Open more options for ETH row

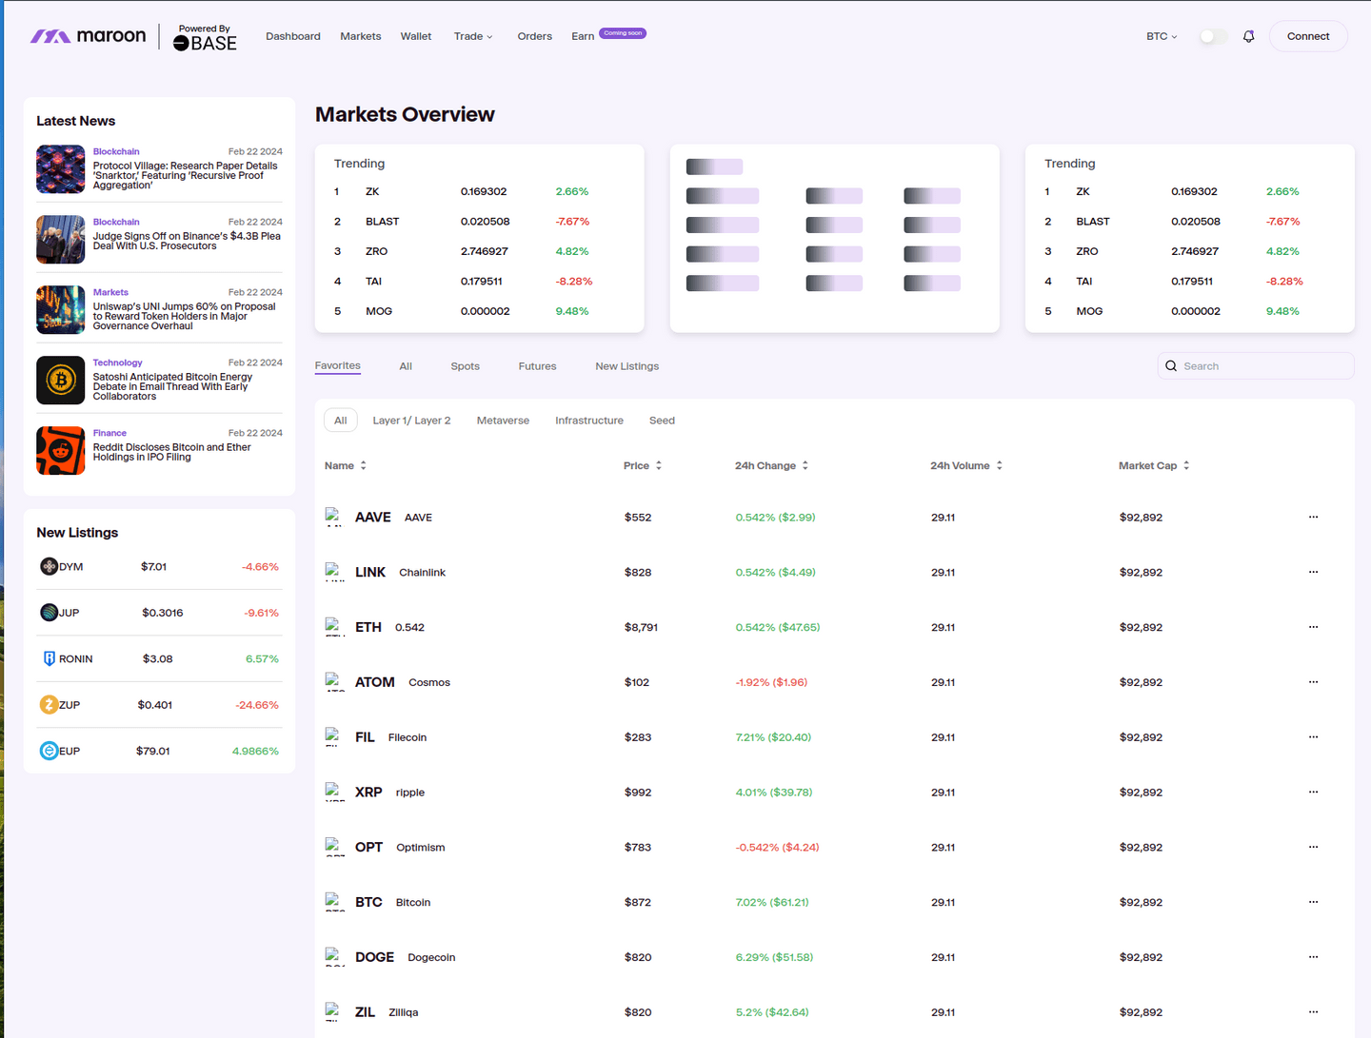pos(1313,627)
